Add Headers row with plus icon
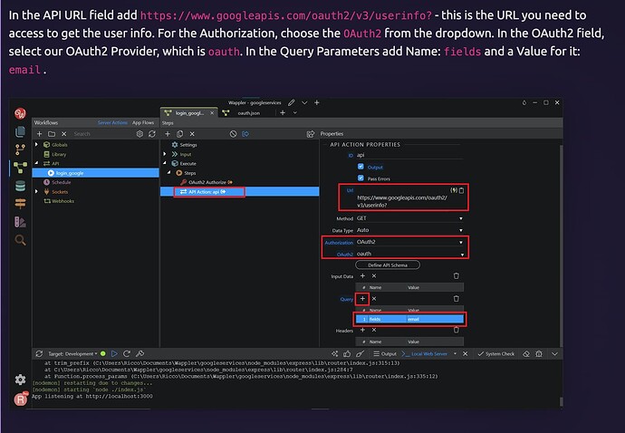The height and width of the screenshot is (433, 625). tap(362, 330)
